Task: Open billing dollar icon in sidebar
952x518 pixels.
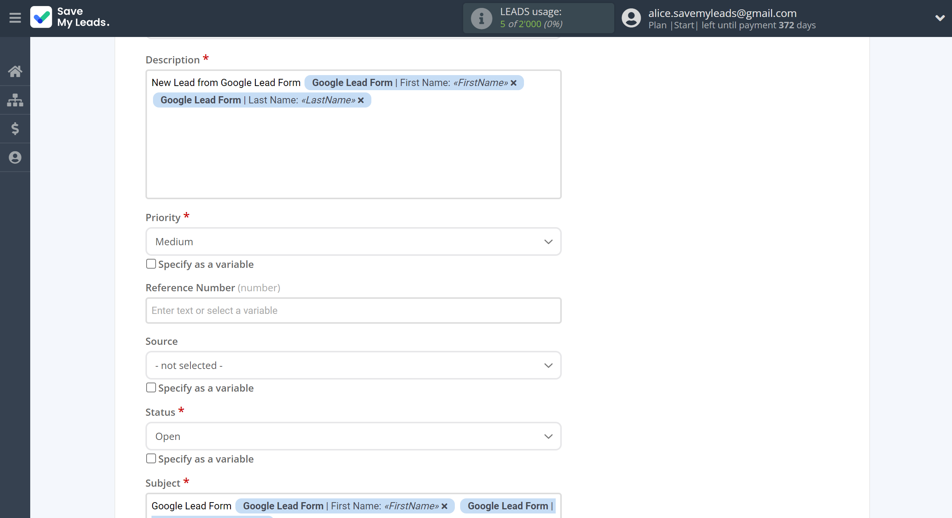Action: 15,129
